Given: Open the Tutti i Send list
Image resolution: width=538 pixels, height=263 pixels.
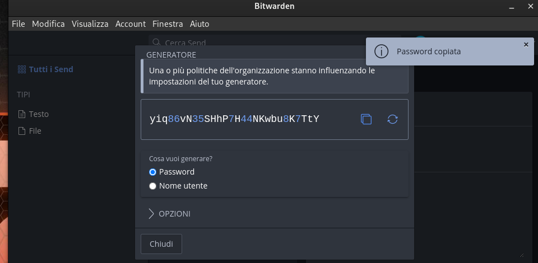Looking at the screenshot, I should click(51, 69).
